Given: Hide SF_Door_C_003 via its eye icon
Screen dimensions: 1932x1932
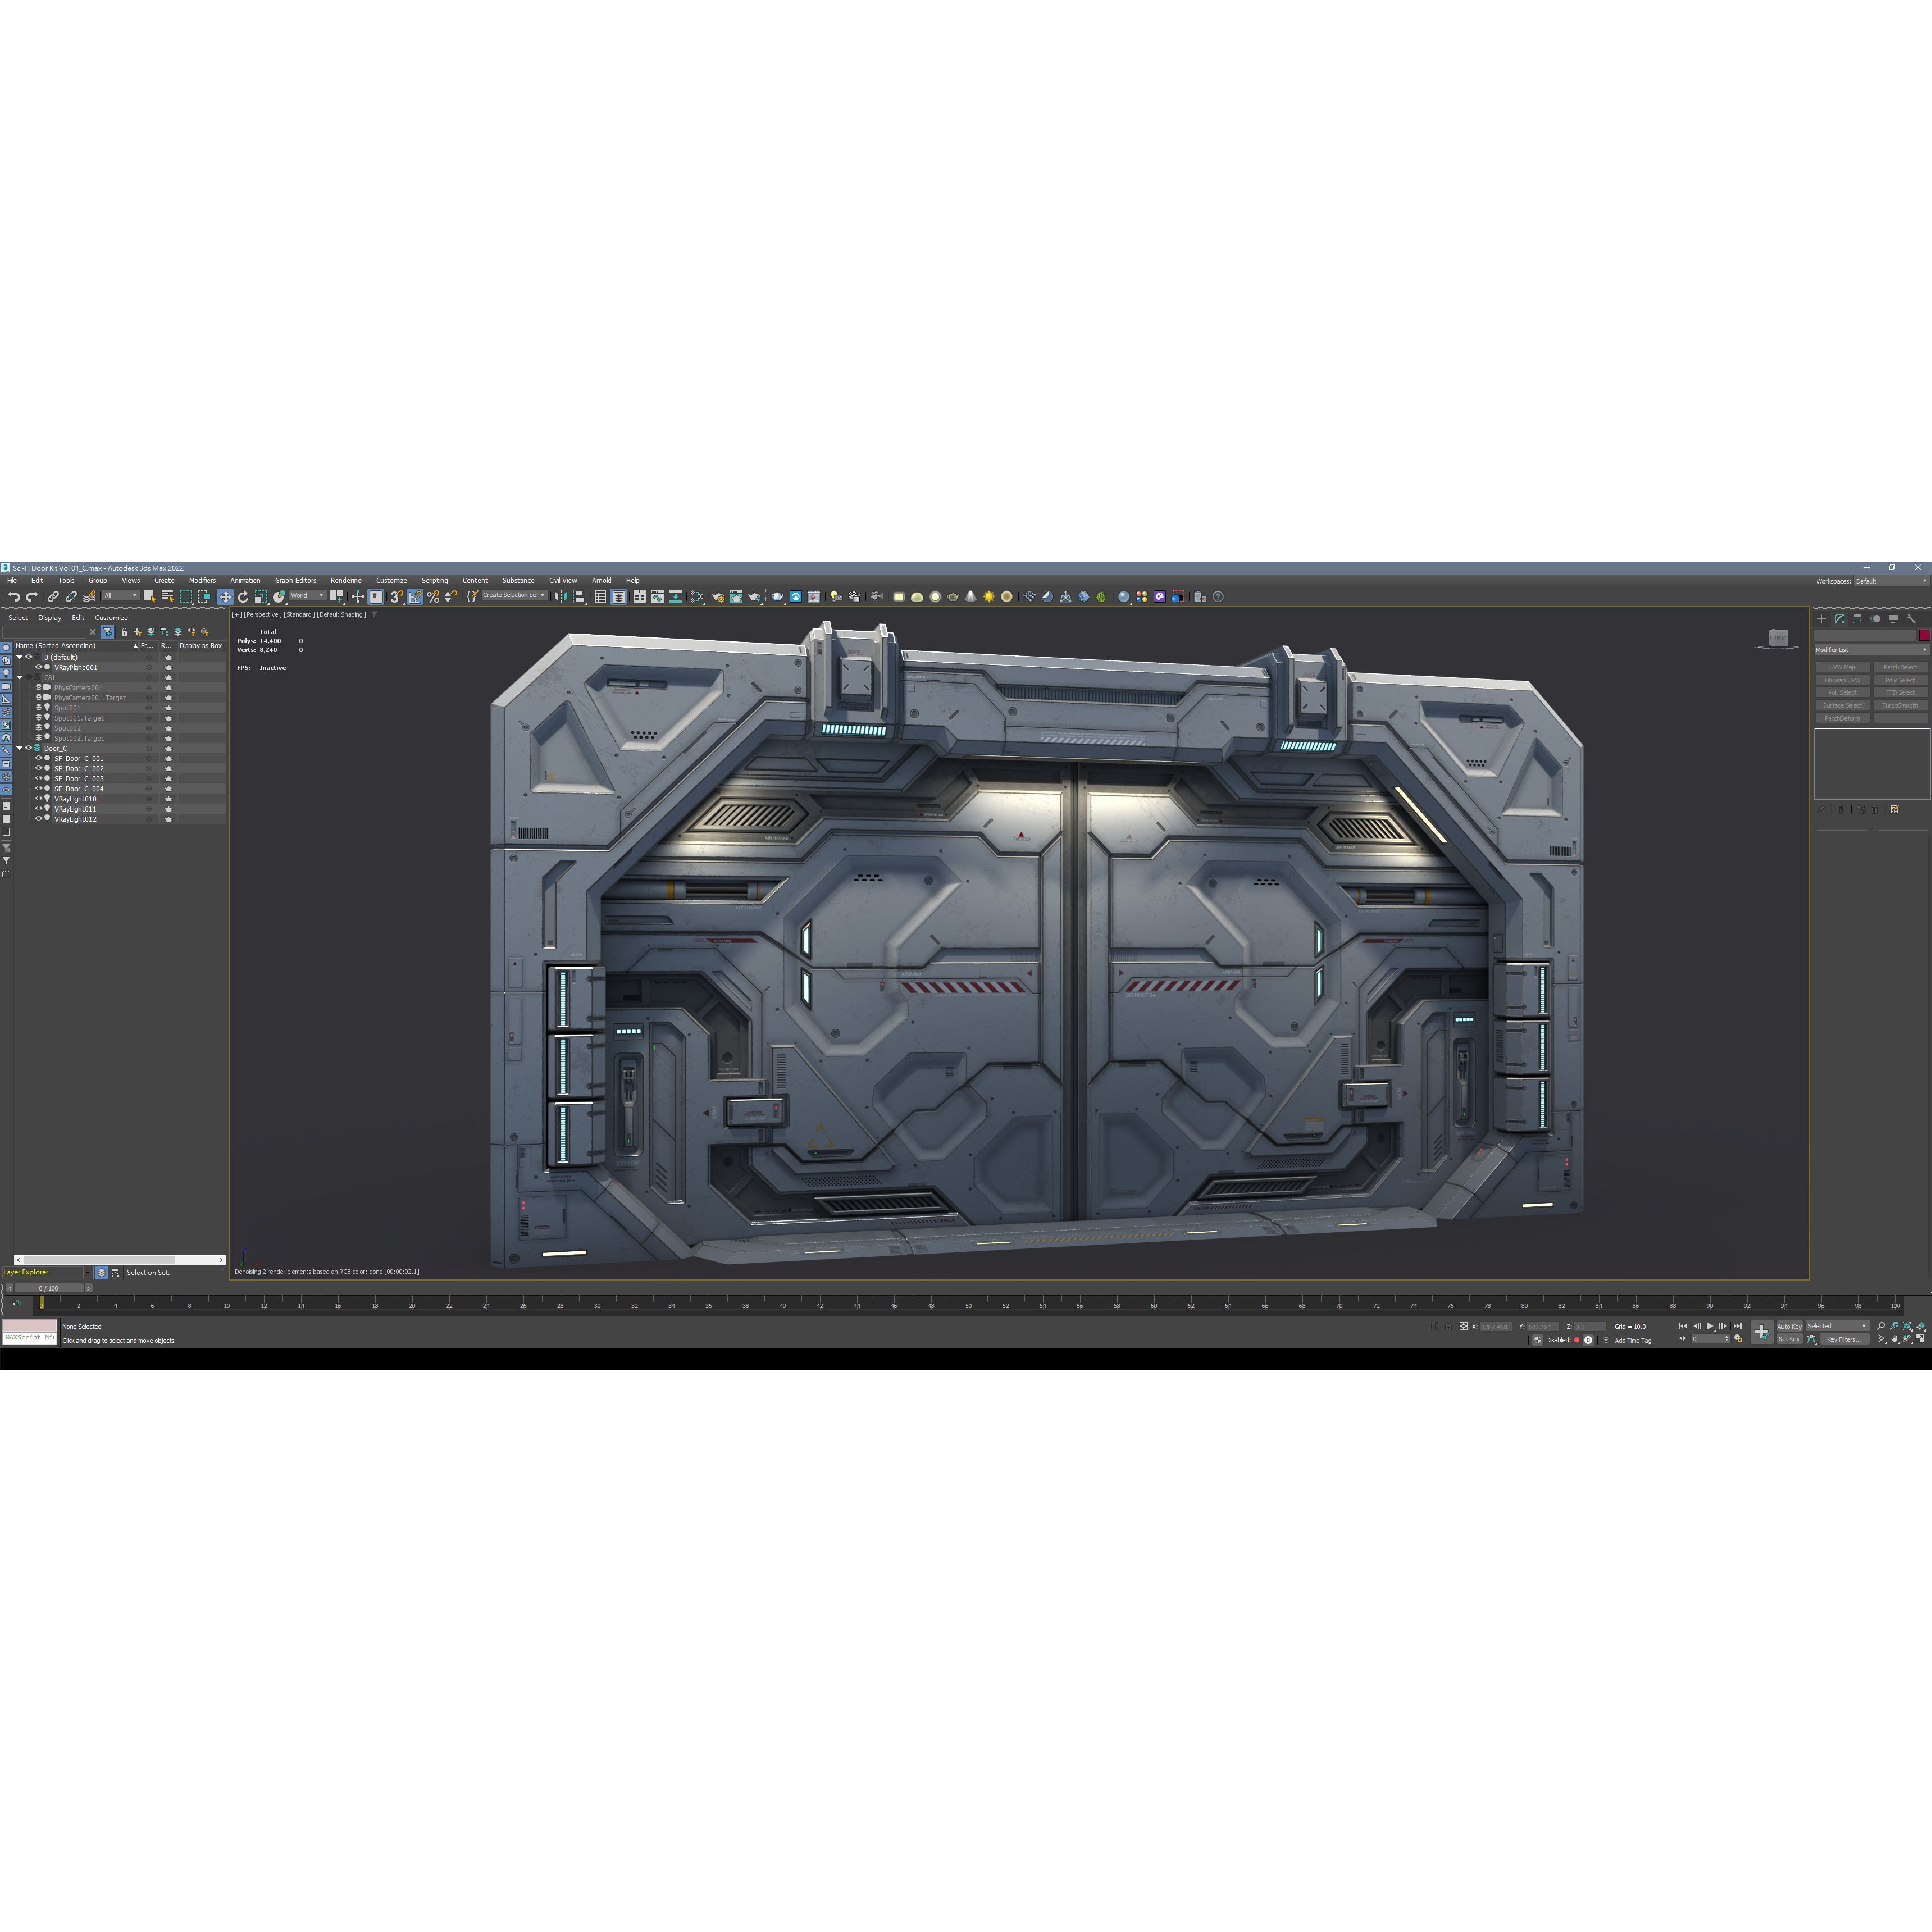Looking at the screenshot, I should click(39, 779).
